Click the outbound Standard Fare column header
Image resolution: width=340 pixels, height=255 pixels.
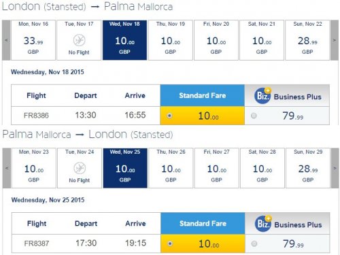point(202,95)
